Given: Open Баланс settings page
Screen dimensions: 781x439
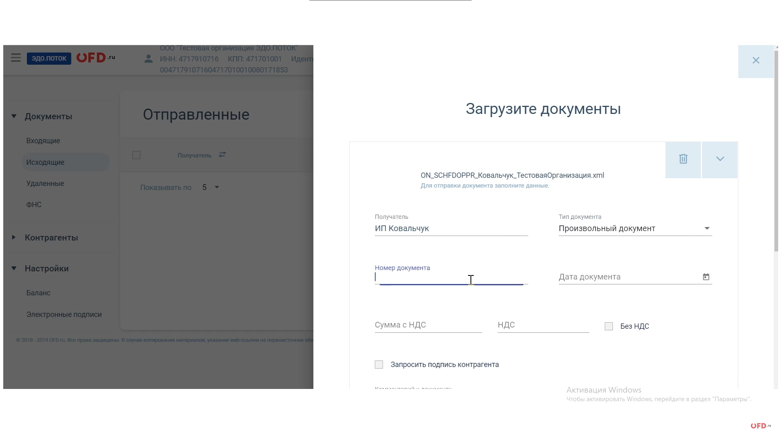Looking at the screenshot, I should 38,293.
